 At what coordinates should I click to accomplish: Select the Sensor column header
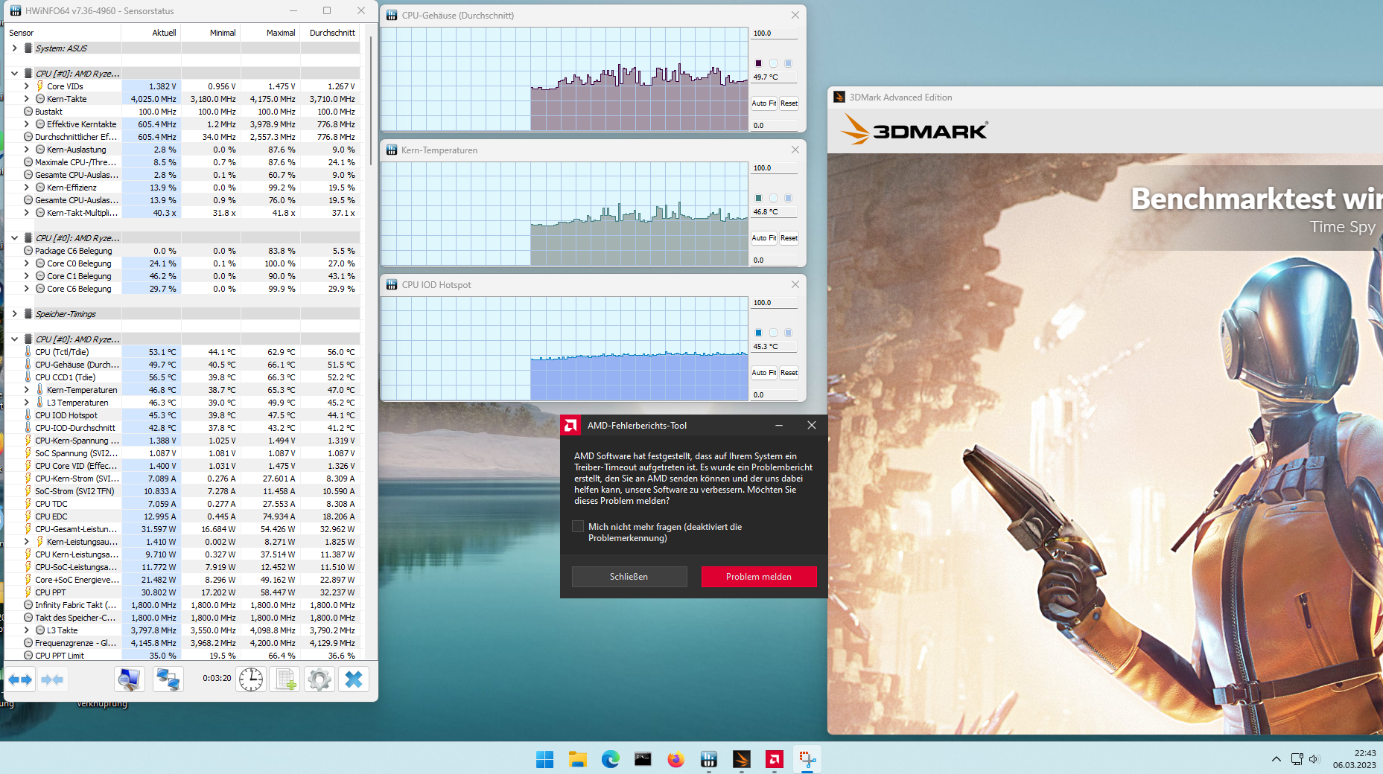tap(63, 33)
